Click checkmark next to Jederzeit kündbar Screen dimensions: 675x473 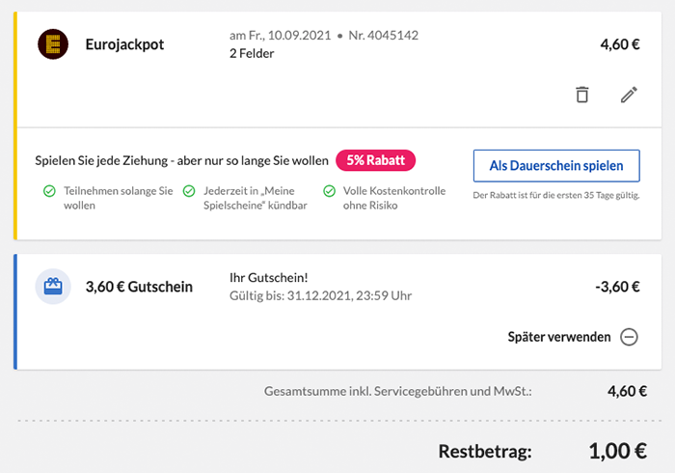point(189,191)
